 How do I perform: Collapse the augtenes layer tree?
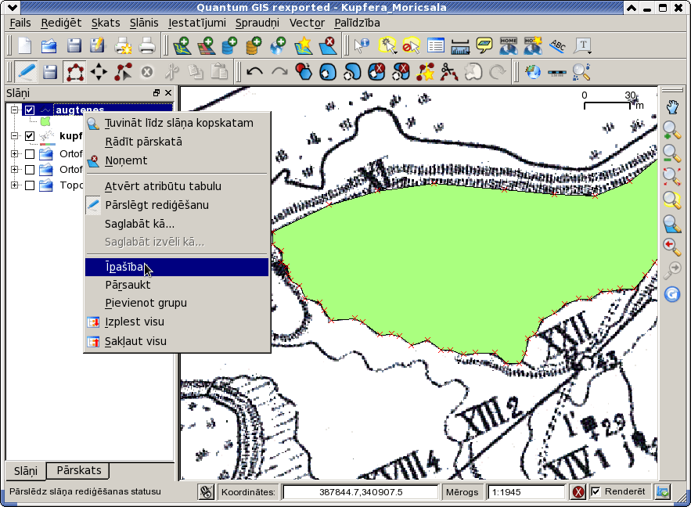pos(15,110)
